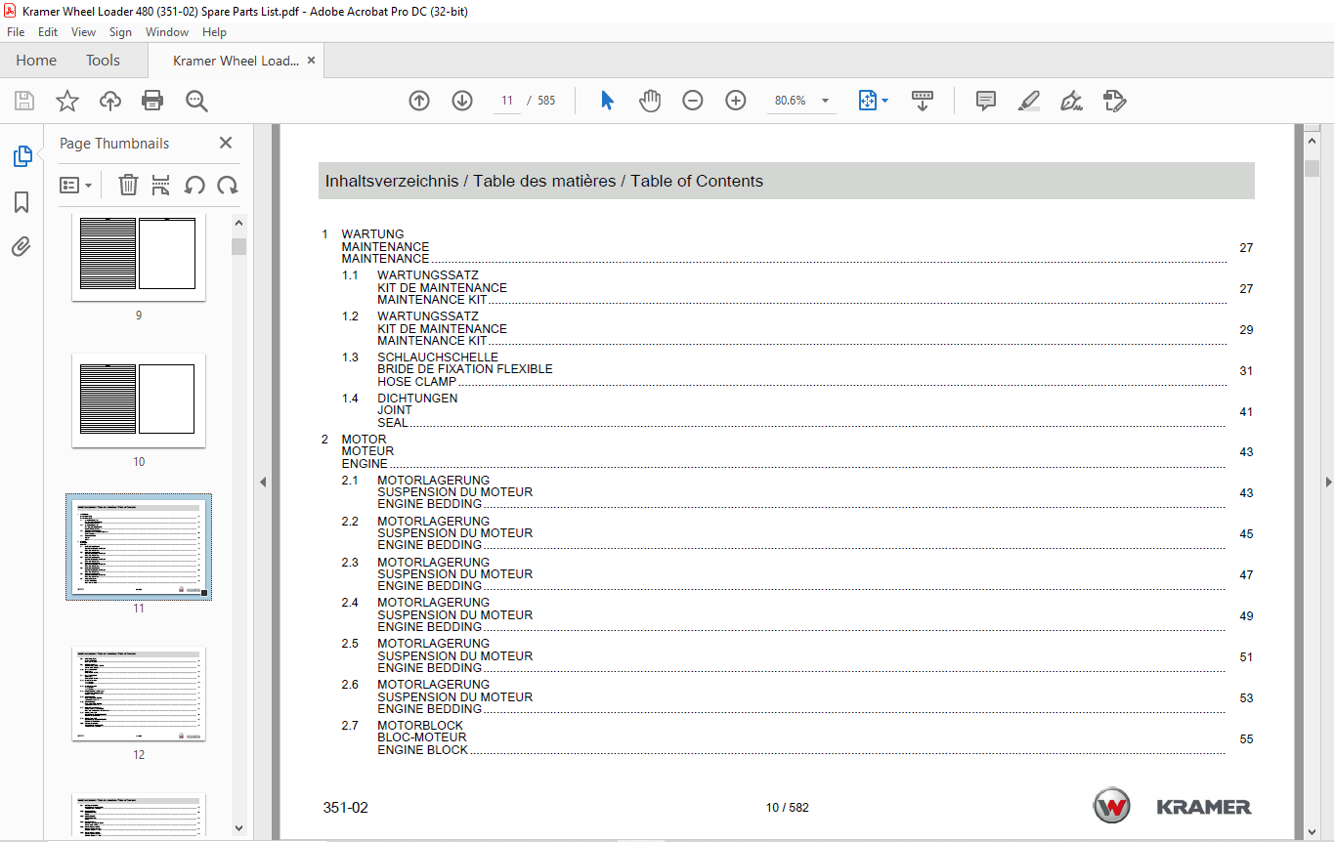Click 'DICHTUNGEN' entry 1.4
This screenshot has height=842, width=1334.
[417, 399]
